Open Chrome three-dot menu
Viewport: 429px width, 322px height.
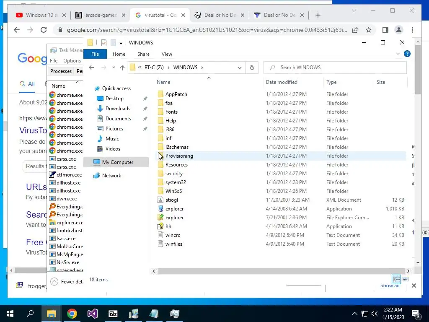[x=412, y=30]
